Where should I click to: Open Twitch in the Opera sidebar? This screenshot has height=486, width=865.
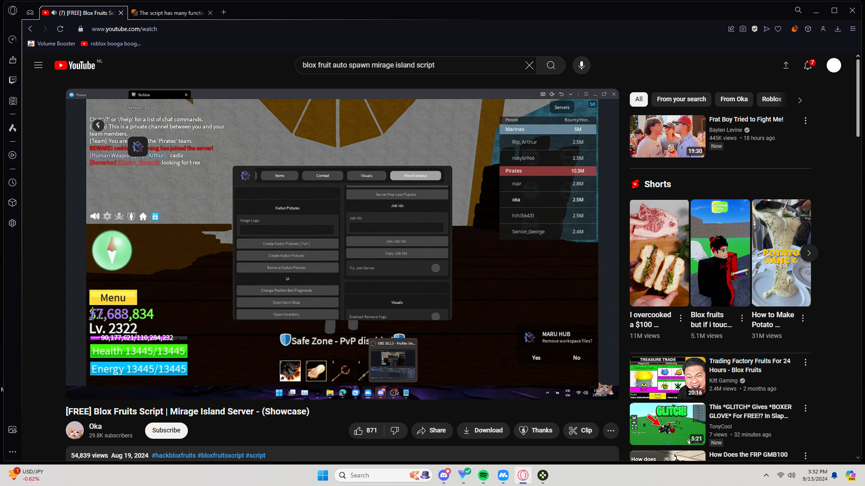pyautogui.click(x=13, y=80)
